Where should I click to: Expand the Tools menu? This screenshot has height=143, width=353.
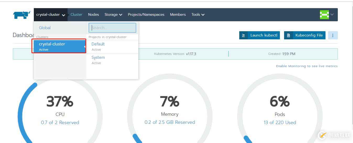(x=198, y=15)
